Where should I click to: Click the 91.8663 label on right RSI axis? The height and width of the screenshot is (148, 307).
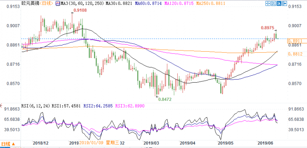pos(296,109)
